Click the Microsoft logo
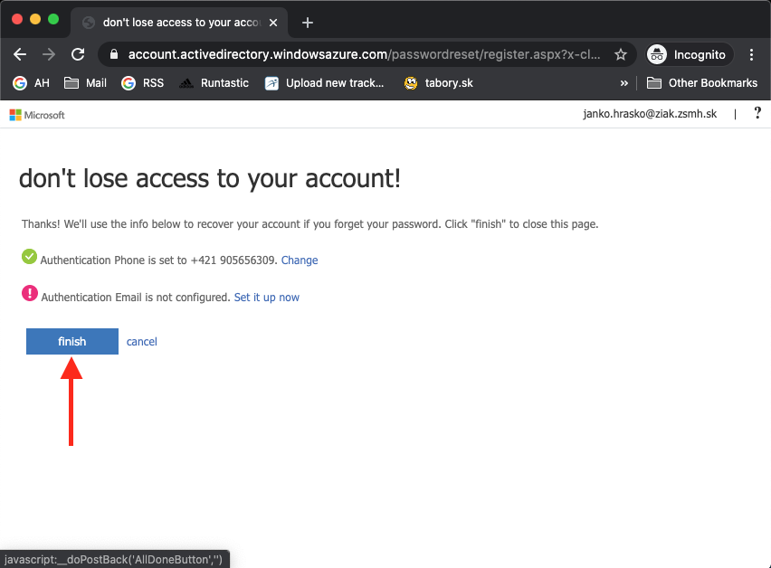Screen dimensions: 771x568 (x=37, y=115)
